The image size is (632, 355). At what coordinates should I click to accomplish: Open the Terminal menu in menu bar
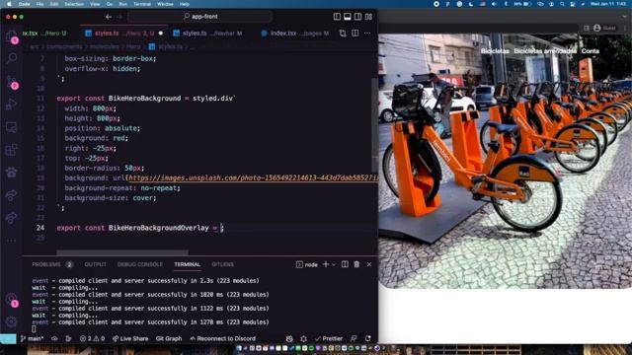point(142,4)
